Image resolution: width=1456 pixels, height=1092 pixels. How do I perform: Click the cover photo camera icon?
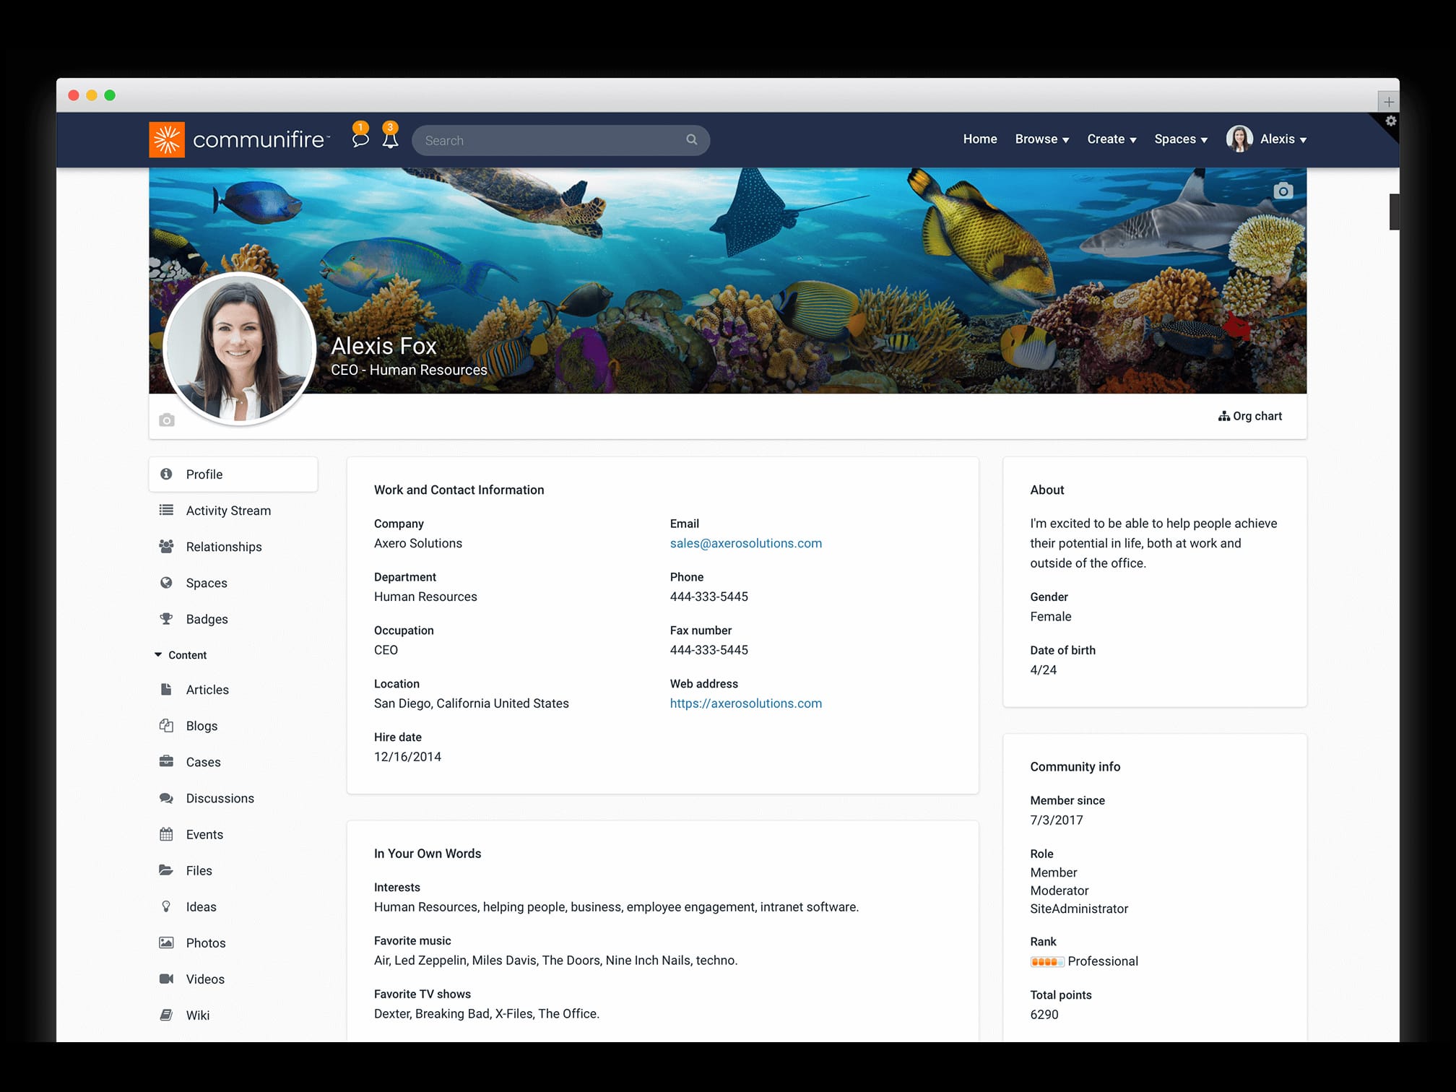[x=1283, y=191]
